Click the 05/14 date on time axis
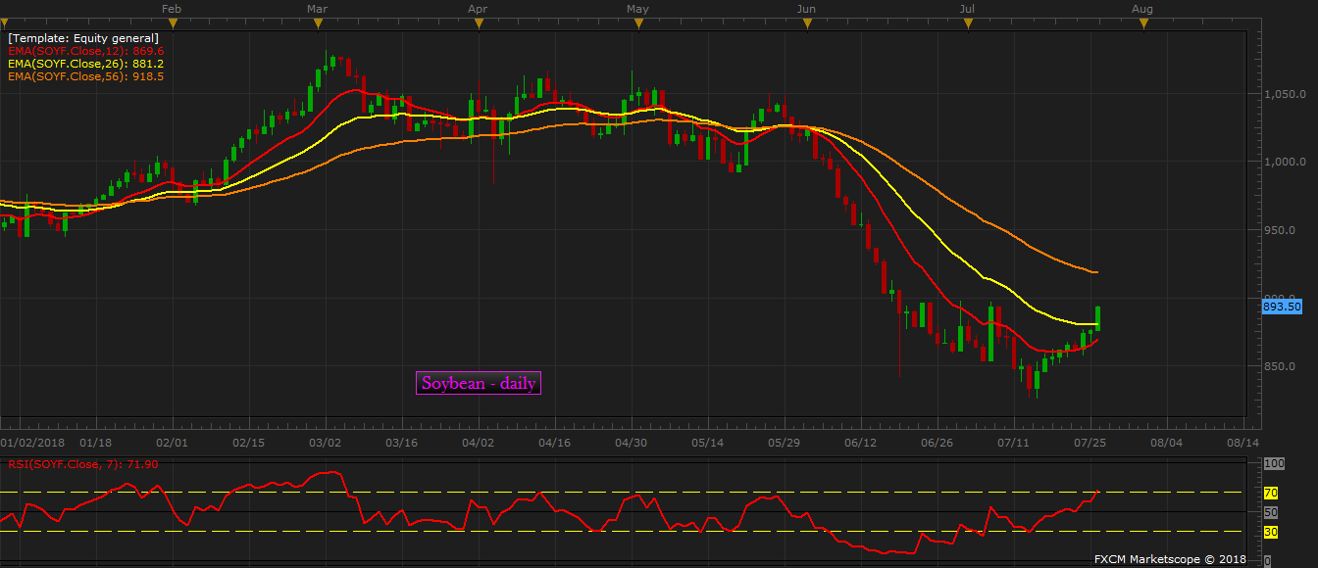Screen dimensions: 1318x568 [x=708, y=442]
